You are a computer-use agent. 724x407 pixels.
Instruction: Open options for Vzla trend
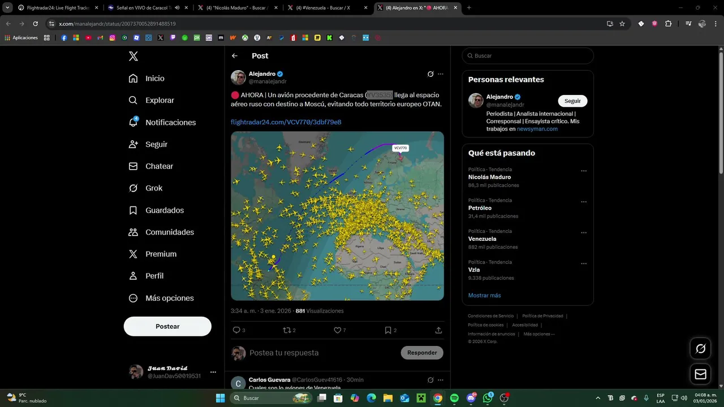584,263
